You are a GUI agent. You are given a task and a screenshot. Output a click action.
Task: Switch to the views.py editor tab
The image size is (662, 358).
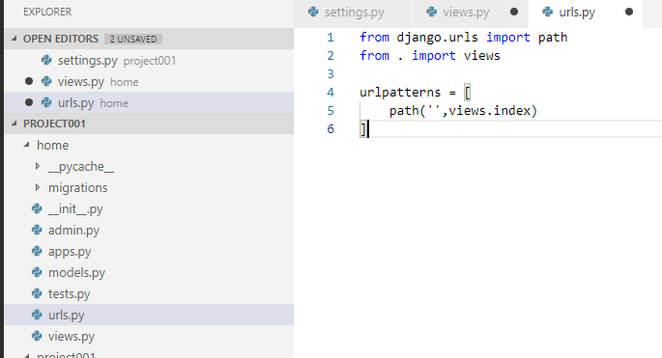470,13
